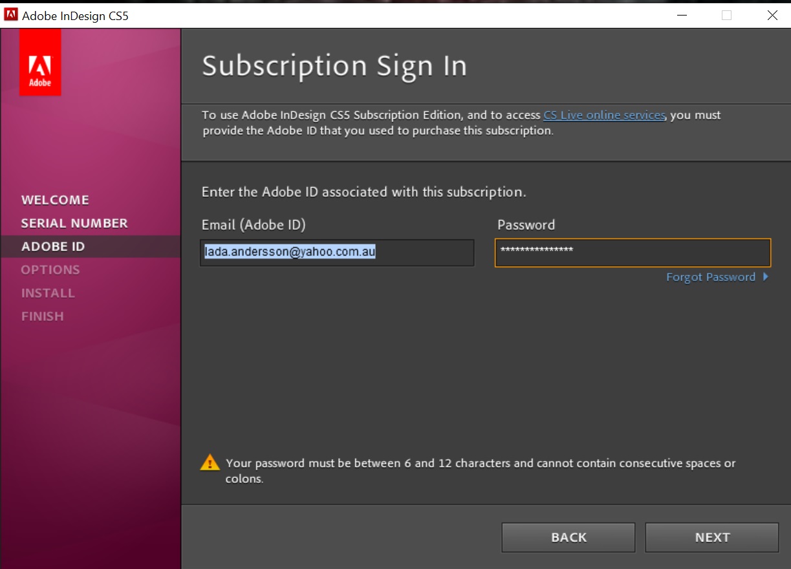
Task: Click the yellow warning triangle icon
Action: [x=210, y=462]
